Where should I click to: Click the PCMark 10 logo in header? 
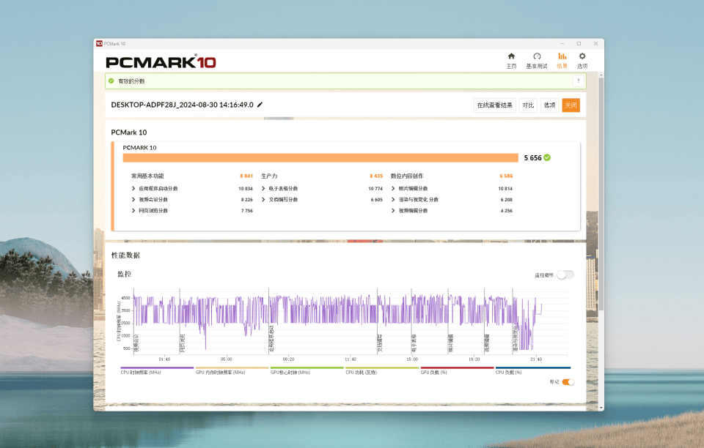coord(161,62)
